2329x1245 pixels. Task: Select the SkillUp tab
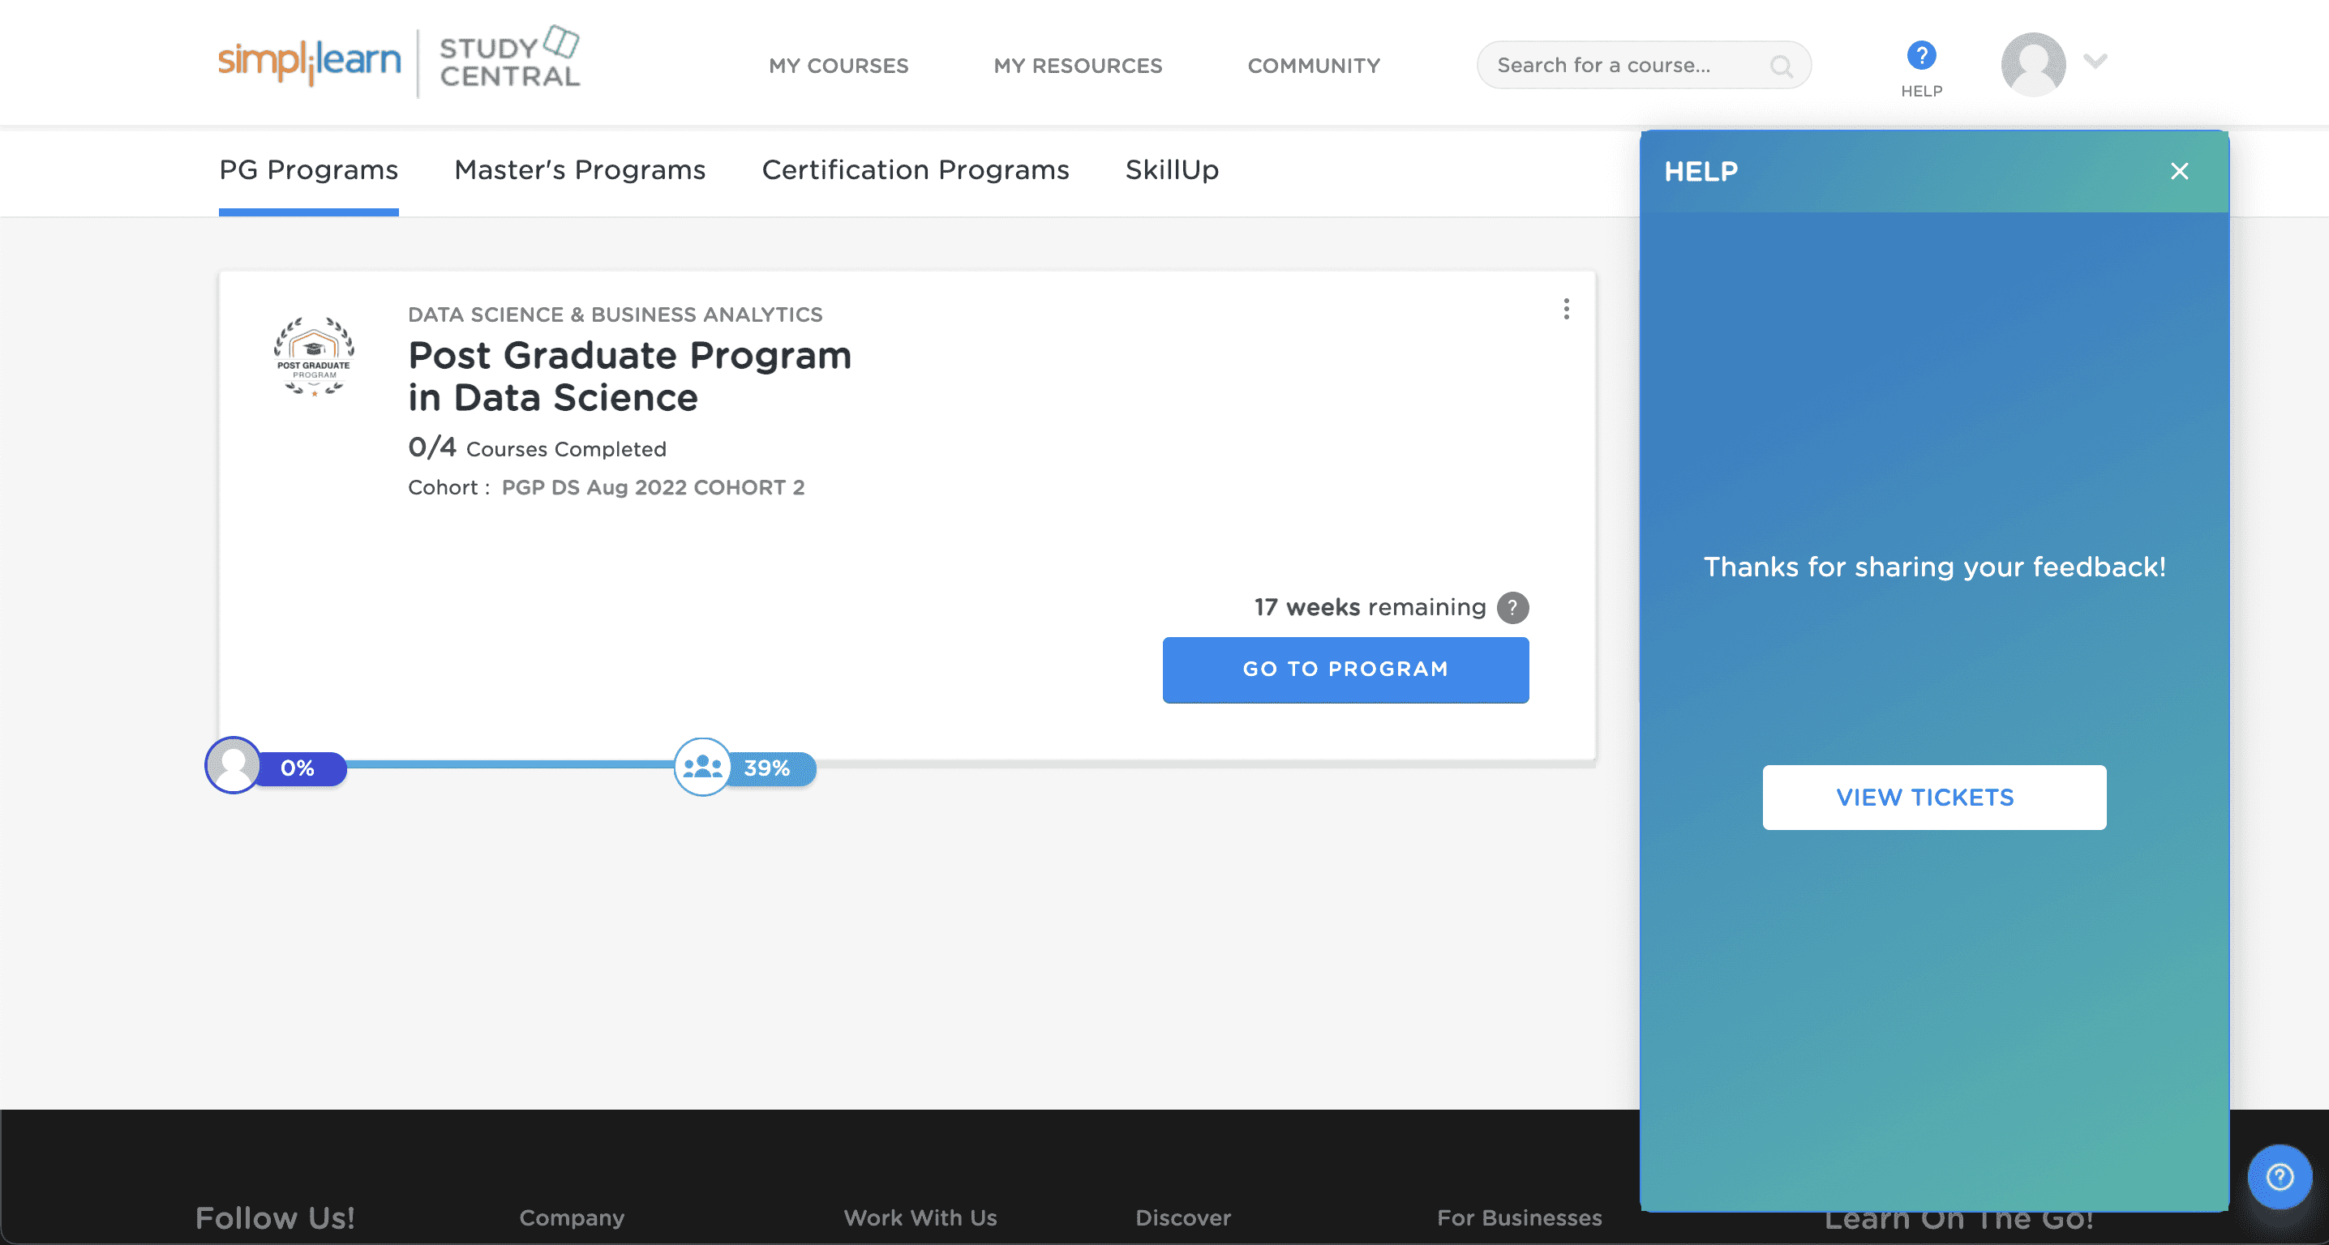(x=1172, y=171)
